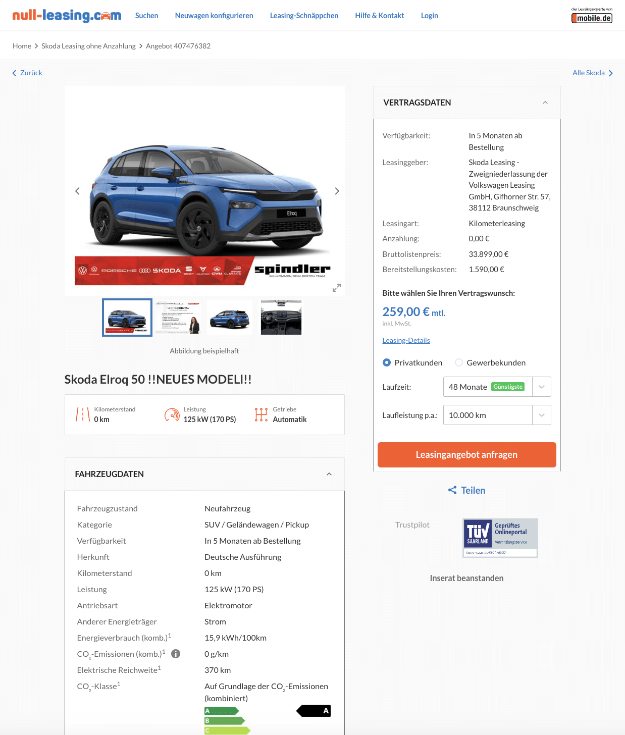This screenshot has height=735, width=625.
Task: Select the Privatkunden radio button
Action: (387, 362)
